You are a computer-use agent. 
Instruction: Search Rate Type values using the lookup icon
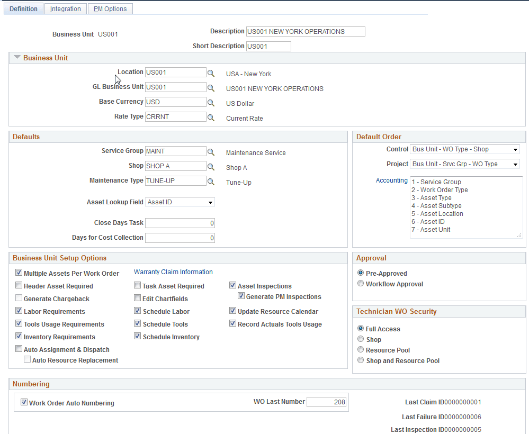211,116
